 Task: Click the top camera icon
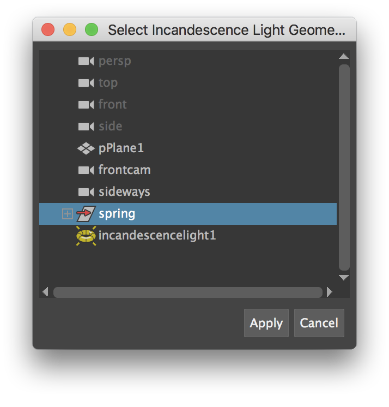(86, 83)
